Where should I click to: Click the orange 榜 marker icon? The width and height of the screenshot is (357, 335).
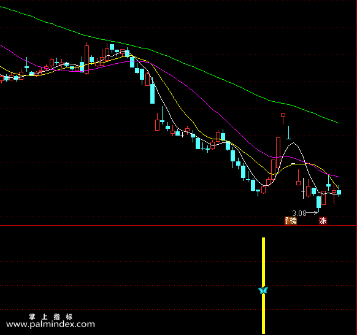tap(293, 221)
